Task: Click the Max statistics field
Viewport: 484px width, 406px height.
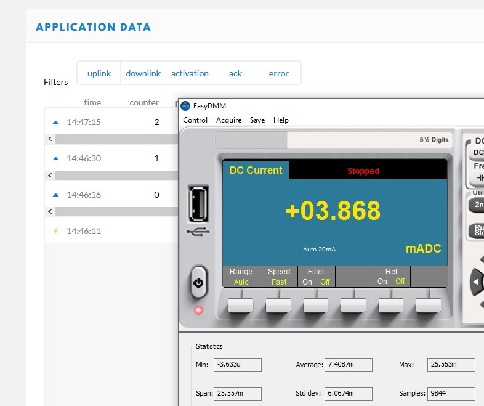Action: [x=451, y=365]
